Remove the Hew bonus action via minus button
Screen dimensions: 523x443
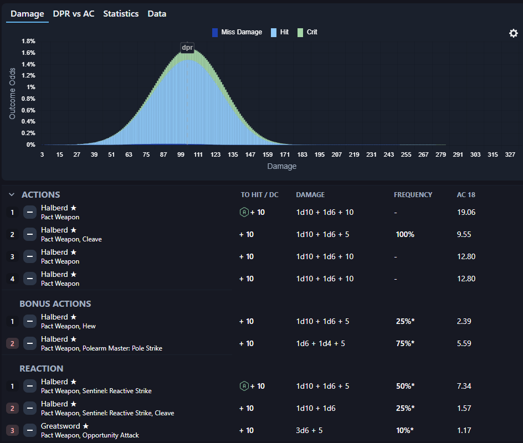[x=30, y=321]
